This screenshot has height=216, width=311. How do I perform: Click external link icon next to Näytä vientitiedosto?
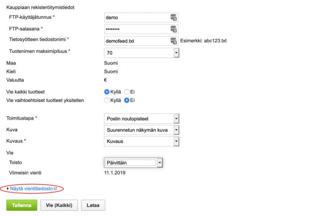click(56, 189)
